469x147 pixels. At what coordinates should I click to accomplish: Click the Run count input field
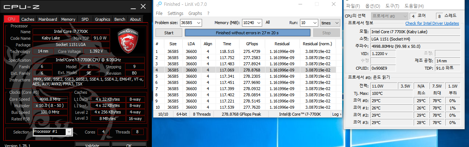(x=306, y=23)
